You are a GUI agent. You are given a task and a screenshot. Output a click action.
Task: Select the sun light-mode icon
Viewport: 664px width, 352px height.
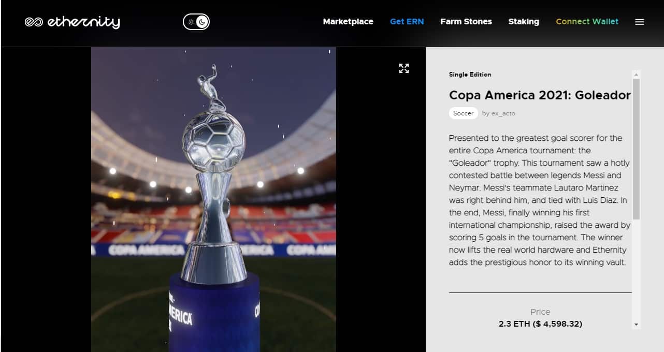click(191, 22)
